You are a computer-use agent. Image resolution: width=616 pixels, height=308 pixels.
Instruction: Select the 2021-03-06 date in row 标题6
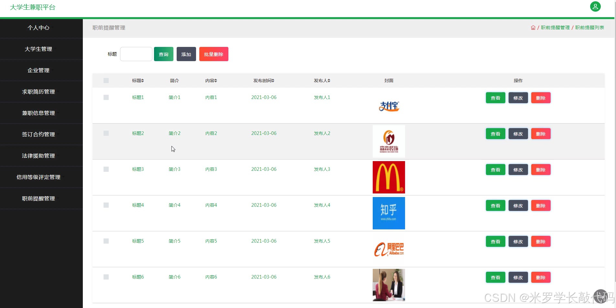[264, 277]
